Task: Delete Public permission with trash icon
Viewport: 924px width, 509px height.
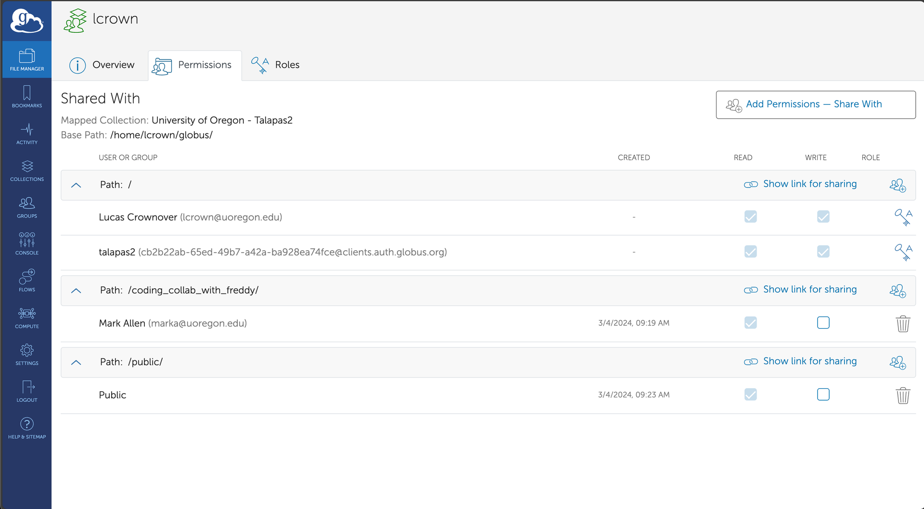Action: [903, 395]
